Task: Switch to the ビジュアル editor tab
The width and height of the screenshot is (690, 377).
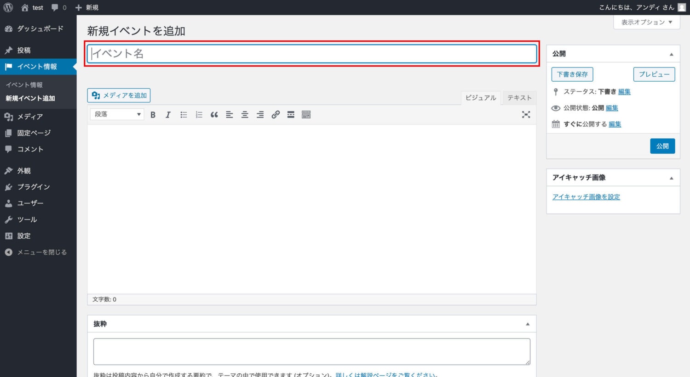Action: 481,98
